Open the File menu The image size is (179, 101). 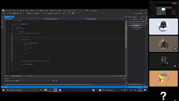6,11
